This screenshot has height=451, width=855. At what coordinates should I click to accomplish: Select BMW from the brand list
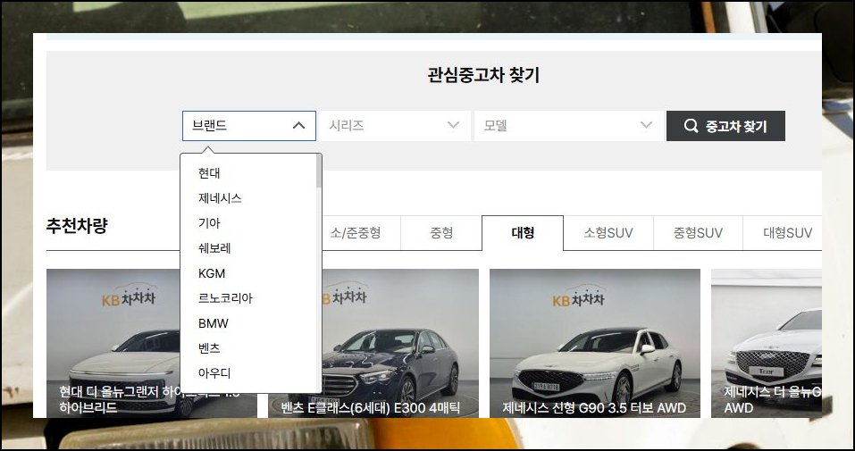(214, 324)
